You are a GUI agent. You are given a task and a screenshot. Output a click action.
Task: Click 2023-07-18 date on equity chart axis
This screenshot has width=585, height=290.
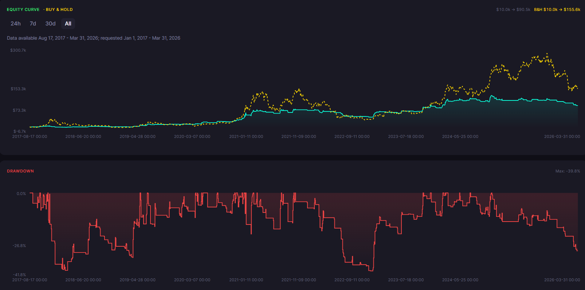(x=406, y=136)
